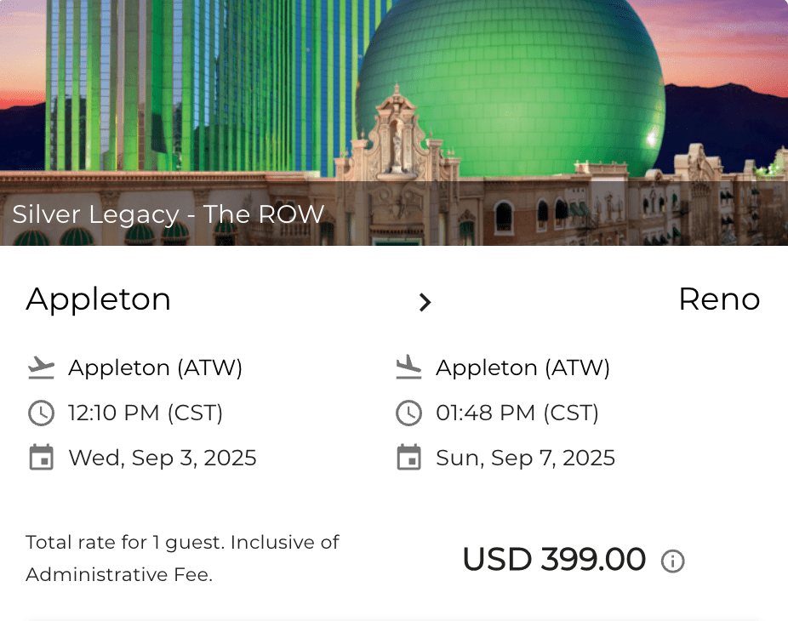Image resolution: width=788 pixels, height=621 pixels.
Task: Click the chevron arrow between Appleton and Reno
Action: pos(425,302)
